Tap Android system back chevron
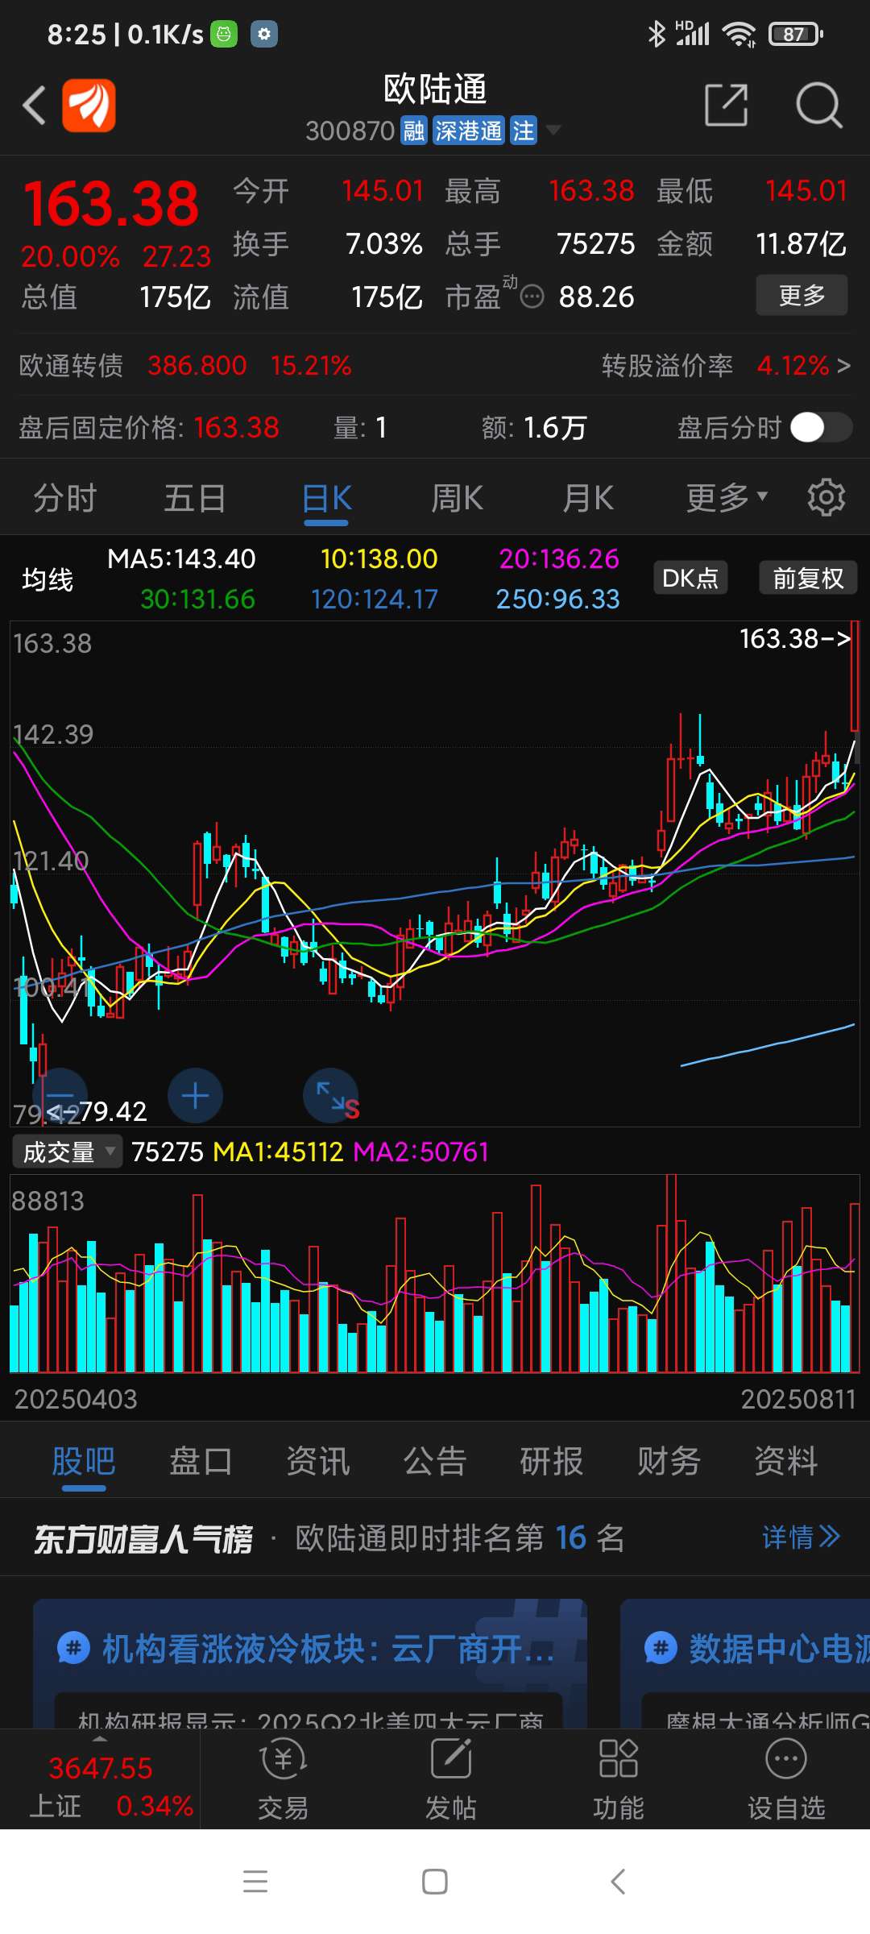Viewport: 870px width, 1934px height. click(618, 1882)
